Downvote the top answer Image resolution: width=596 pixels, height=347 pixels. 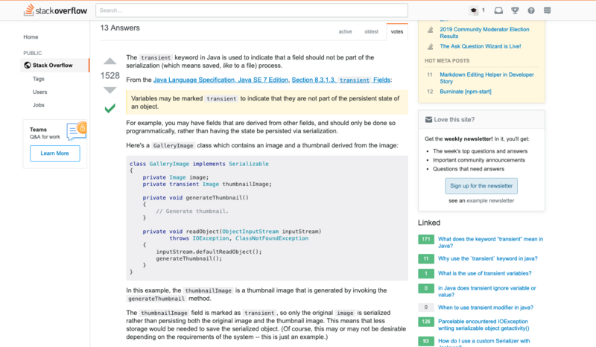110,90
